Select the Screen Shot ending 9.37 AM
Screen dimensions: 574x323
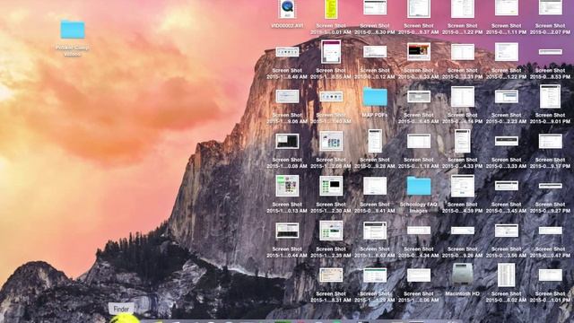[x=419, y=9]
